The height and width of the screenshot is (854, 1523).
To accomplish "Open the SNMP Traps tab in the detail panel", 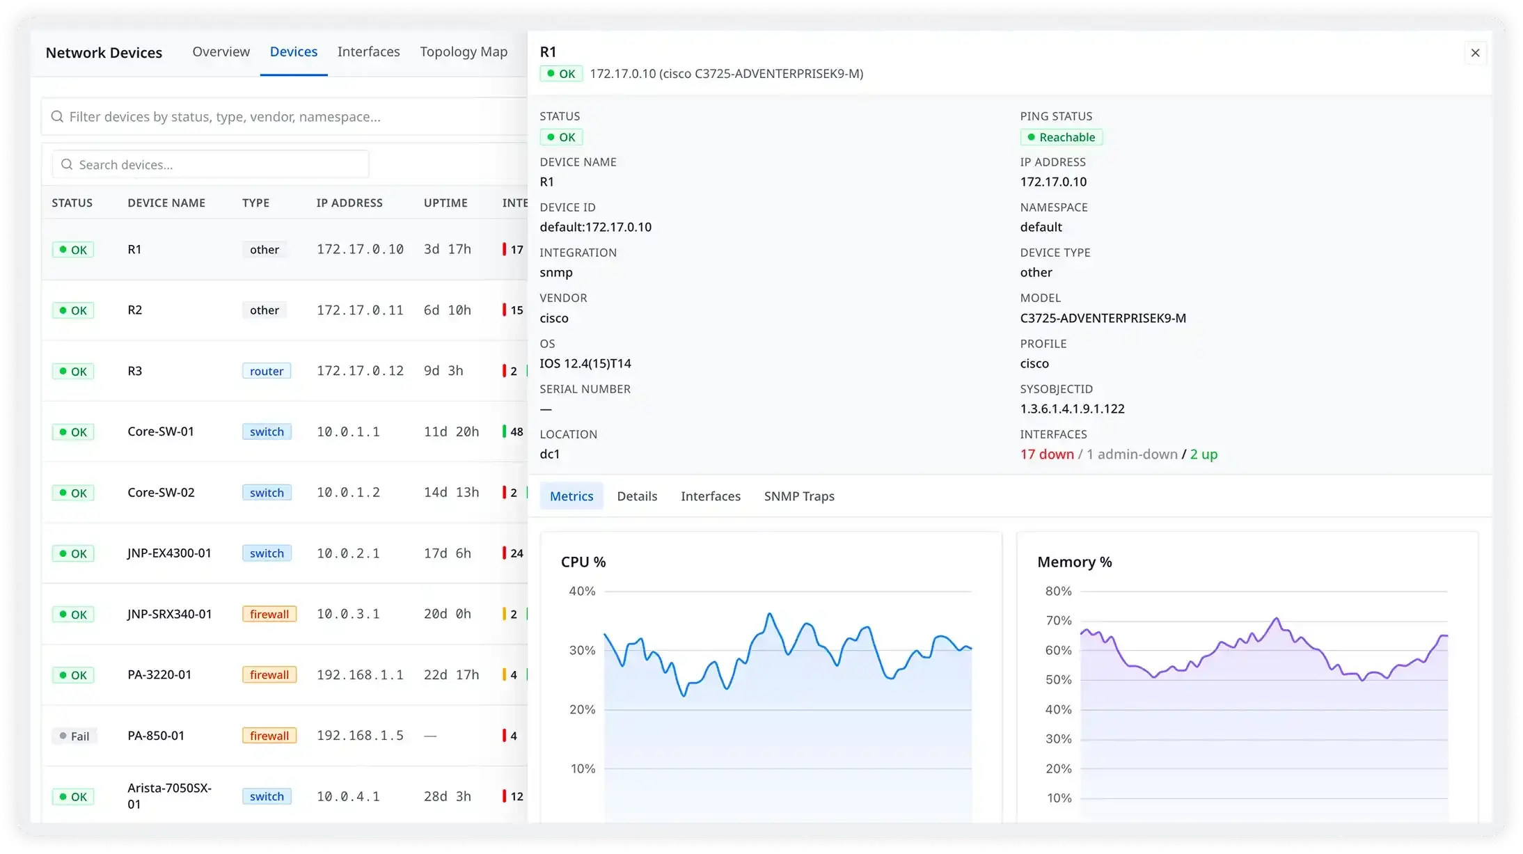I will tap(798, 496).
